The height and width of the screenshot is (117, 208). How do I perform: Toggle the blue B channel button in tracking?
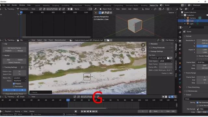point(22,90)
